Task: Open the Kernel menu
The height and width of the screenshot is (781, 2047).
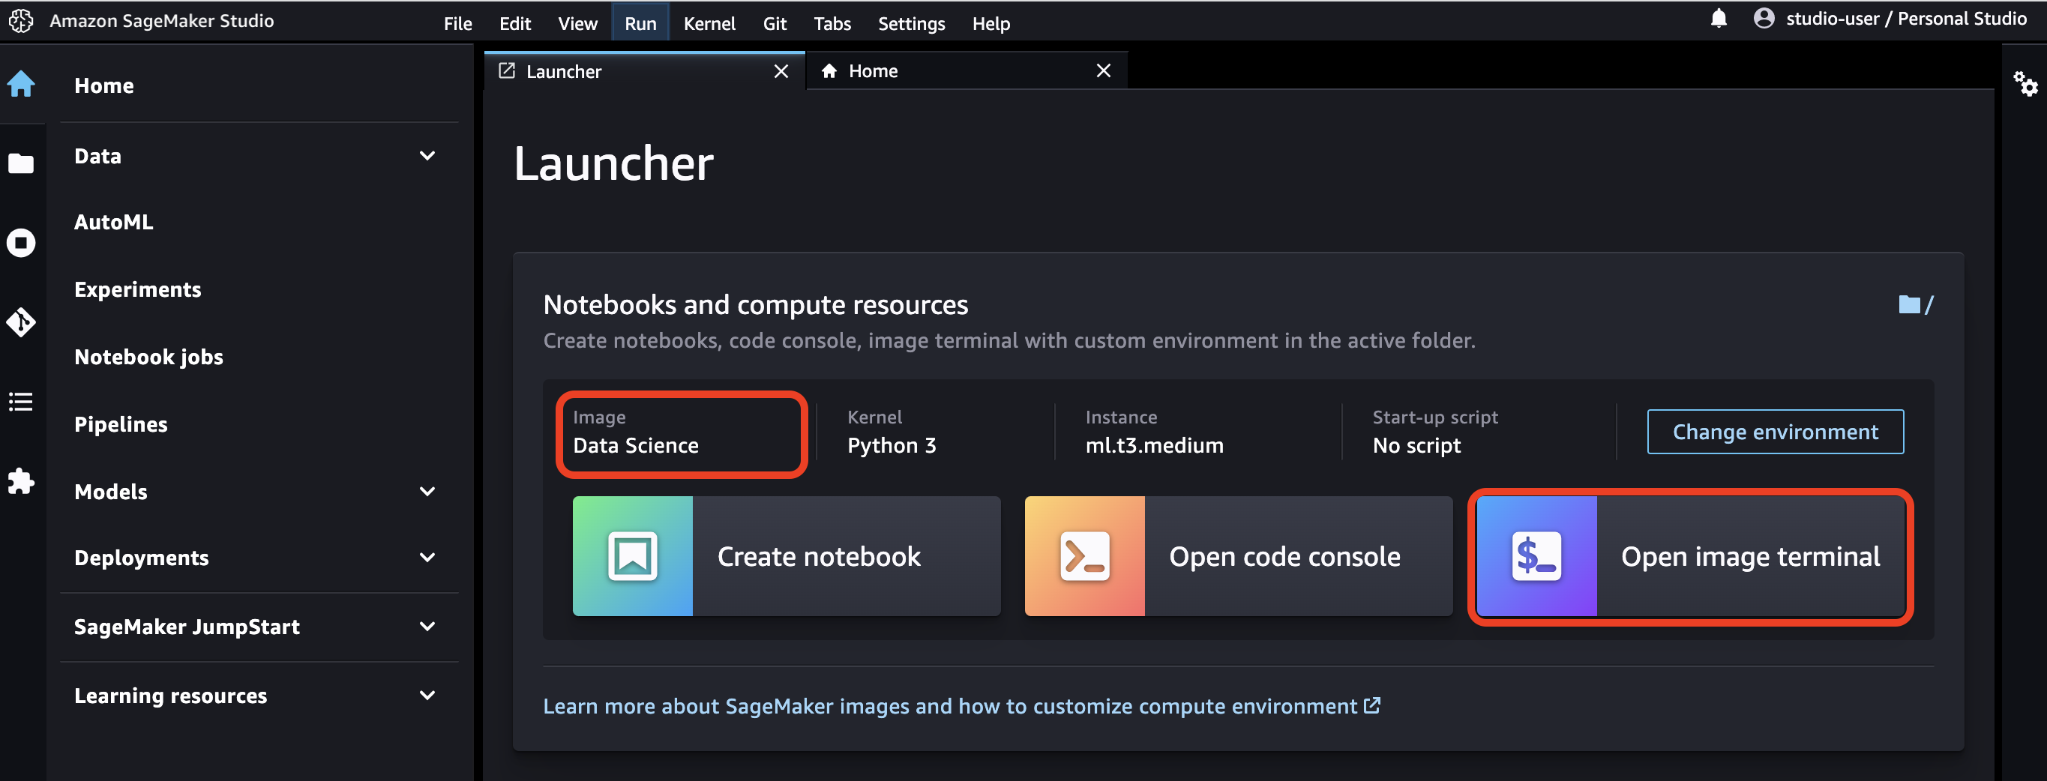Action: [x=709, y=23]
